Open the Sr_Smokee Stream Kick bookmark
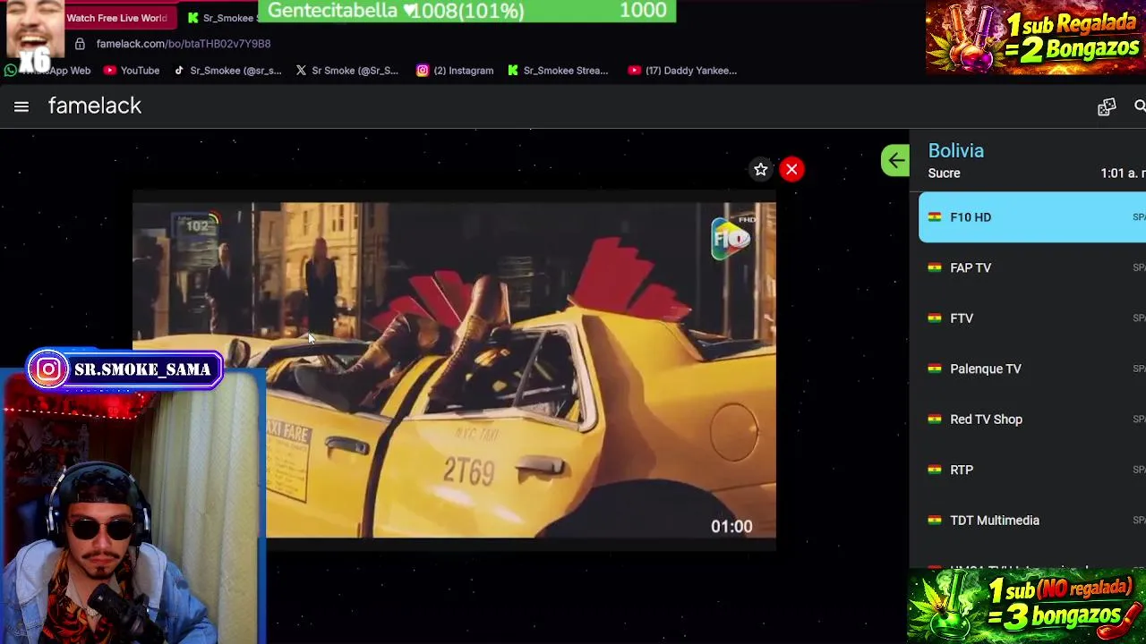The width and height of the screenshot is (1146, 644). [558, 71]
